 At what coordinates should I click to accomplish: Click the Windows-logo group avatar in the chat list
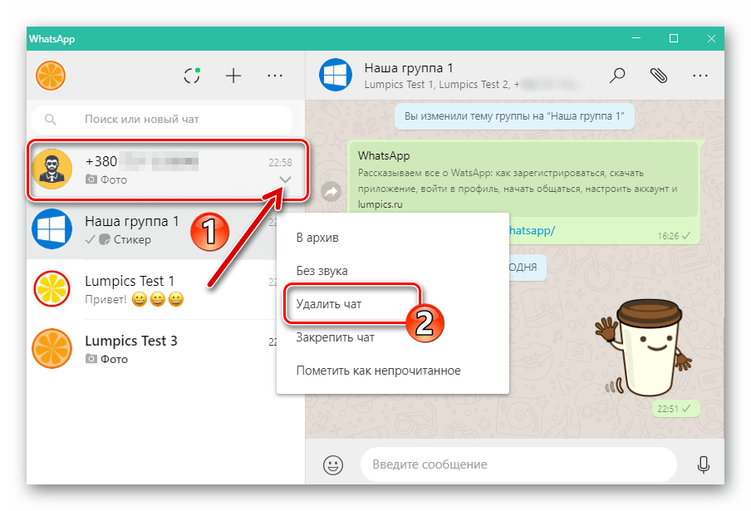coord(52,229)
